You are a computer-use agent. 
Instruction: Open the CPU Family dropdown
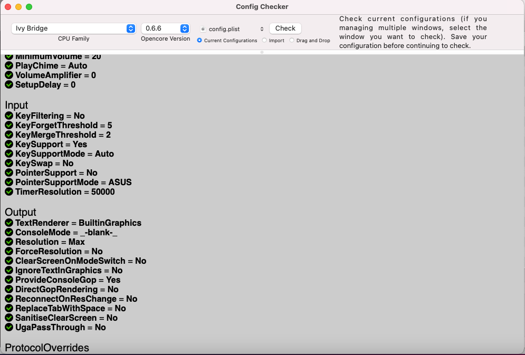73,28
